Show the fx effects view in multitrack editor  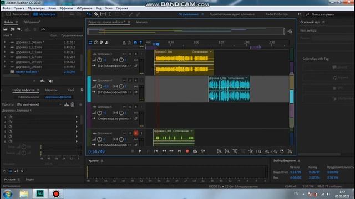click(x=96, y=43)
